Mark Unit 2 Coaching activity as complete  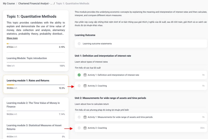[x=79, y=128]
